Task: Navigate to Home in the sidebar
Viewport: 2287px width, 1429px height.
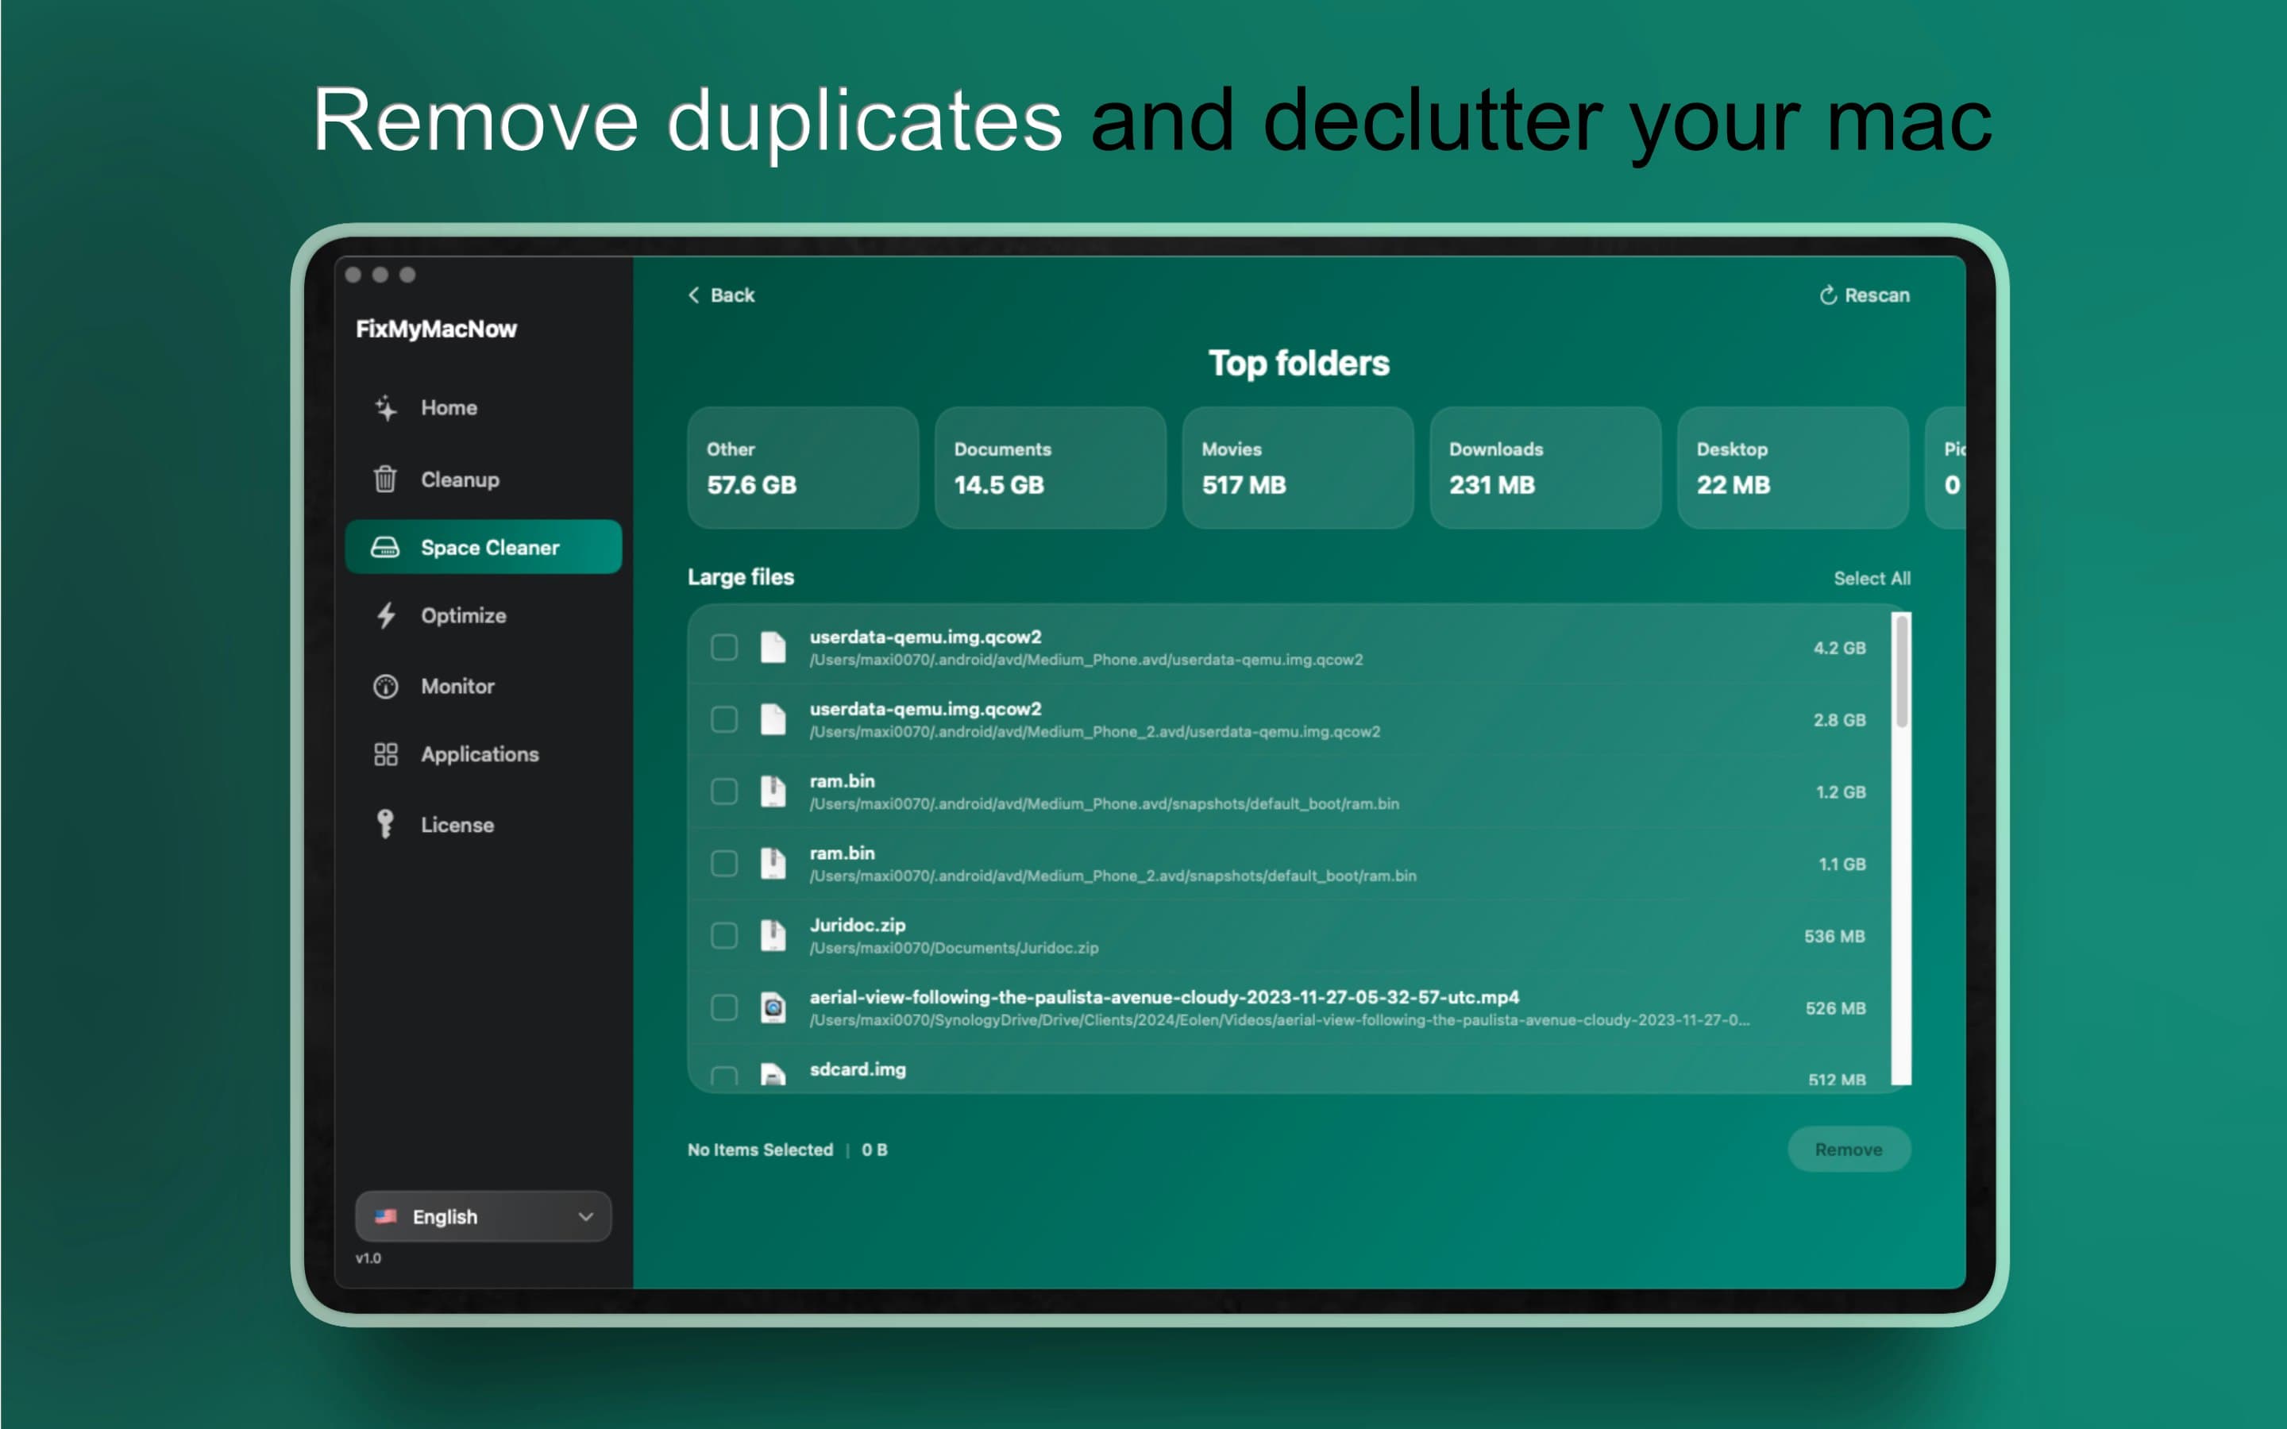Action: [448, 406]
